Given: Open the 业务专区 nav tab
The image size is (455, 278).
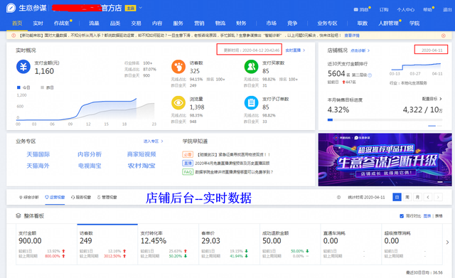Looking at the screenshot, I should (327, 23).
